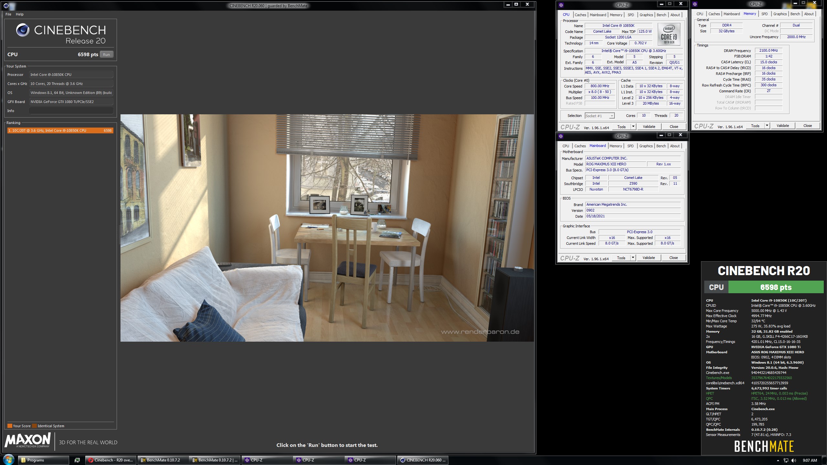Image resolution: width=827 pixels, height=465 pixels.
Task: Open the Help menu in Cinebench
Action: (20, 14)
